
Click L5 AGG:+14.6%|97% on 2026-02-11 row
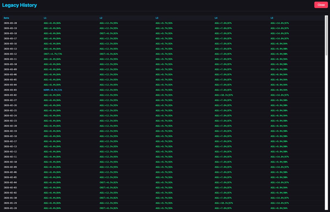click(x=280, y=157)
